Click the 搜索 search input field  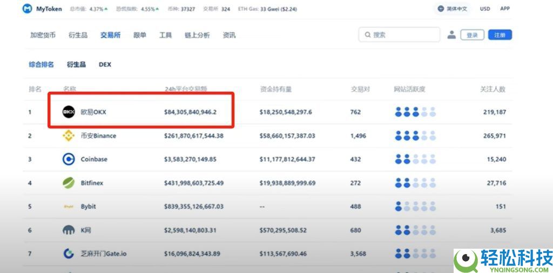click(400, 35)
